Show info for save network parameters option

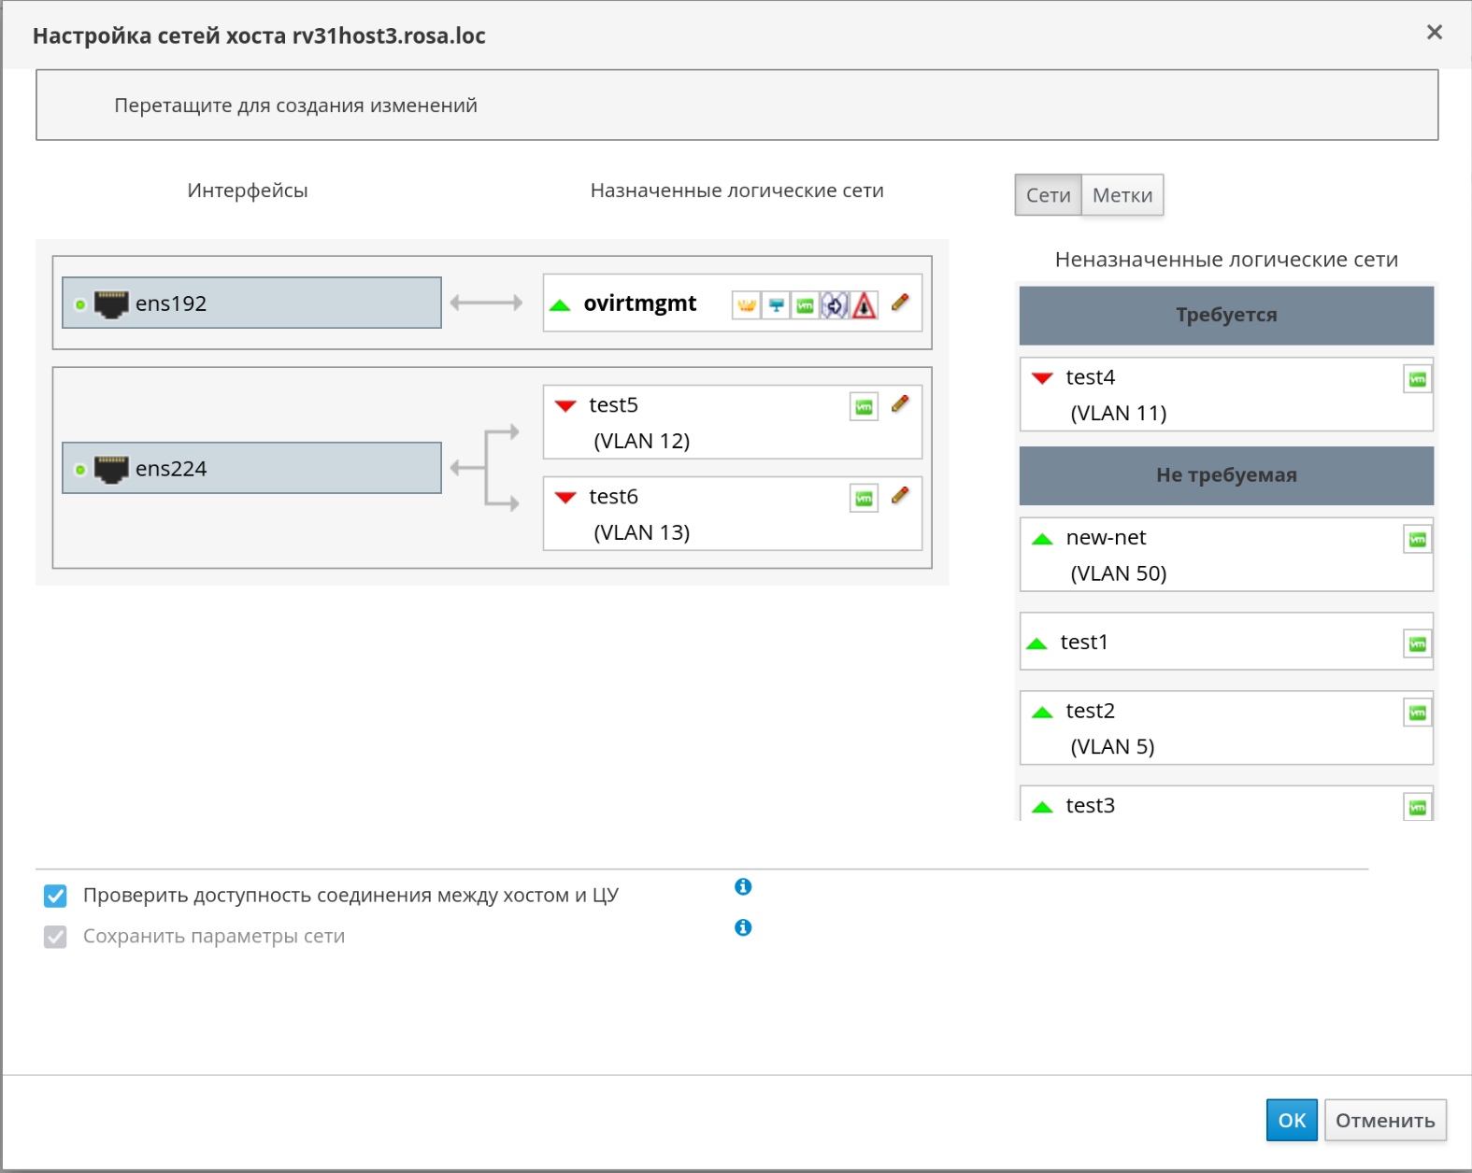click(743, 927)
